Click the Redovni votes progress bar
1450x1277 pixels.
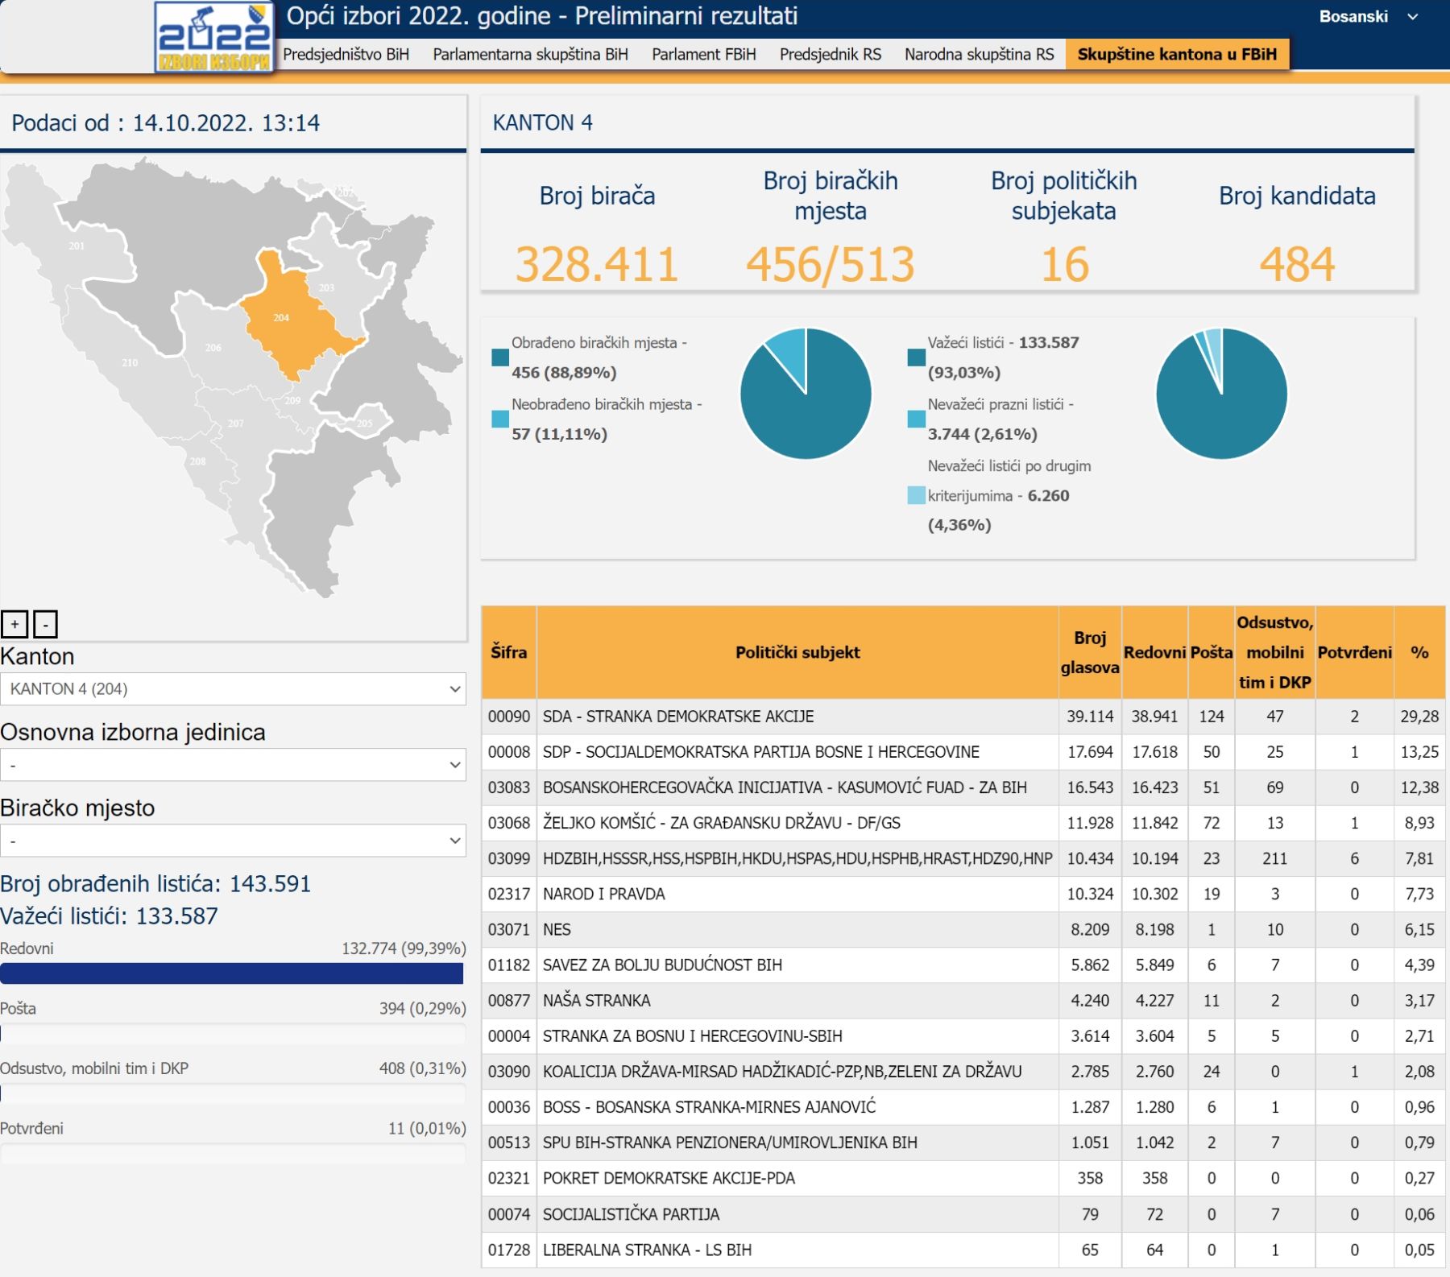232,973
